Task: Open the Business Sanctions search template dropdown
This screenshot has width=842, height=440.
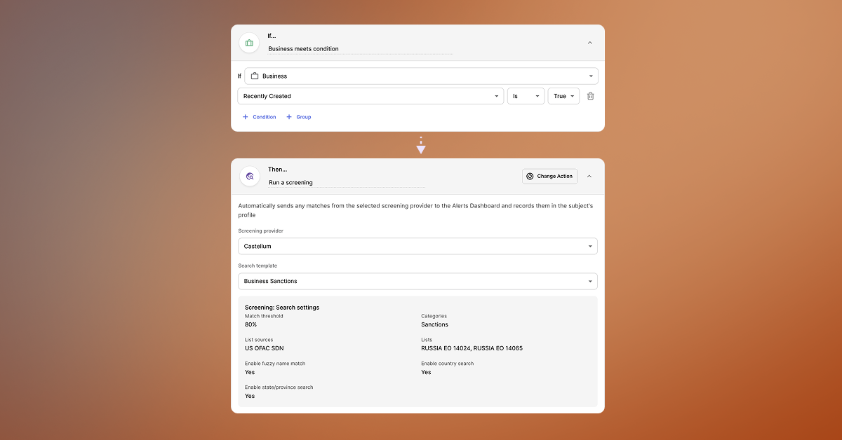Action: pyautogui.click(x=417, y=281)
